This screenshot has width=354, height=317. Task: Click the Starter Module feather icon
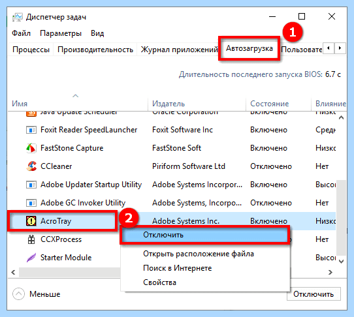[x=31, y=258]
